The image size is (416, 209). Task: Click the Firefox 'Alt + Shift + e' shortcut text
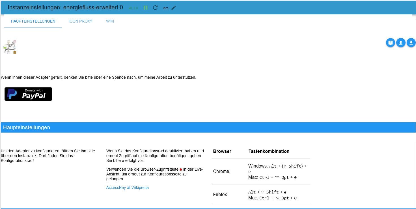click(x=267, y=192)
